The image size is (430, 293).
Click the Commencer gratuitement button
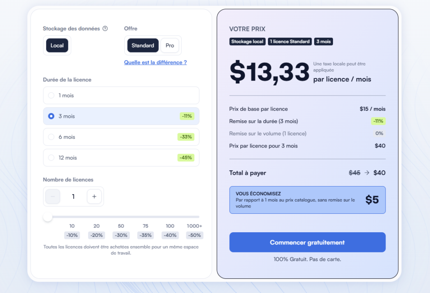coord(307,242)
